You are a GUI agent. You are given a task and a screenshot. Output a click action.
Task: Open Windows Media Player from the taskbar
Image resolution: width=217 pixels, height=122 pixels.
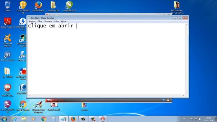pyautogui.click(x=34, y=119)
